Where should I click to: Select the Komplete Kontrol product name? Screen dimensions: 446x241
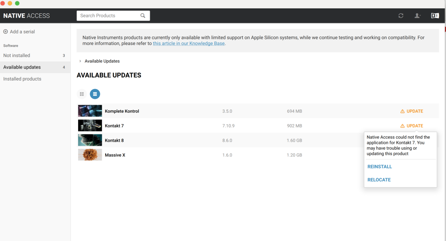tap(122, 111)
